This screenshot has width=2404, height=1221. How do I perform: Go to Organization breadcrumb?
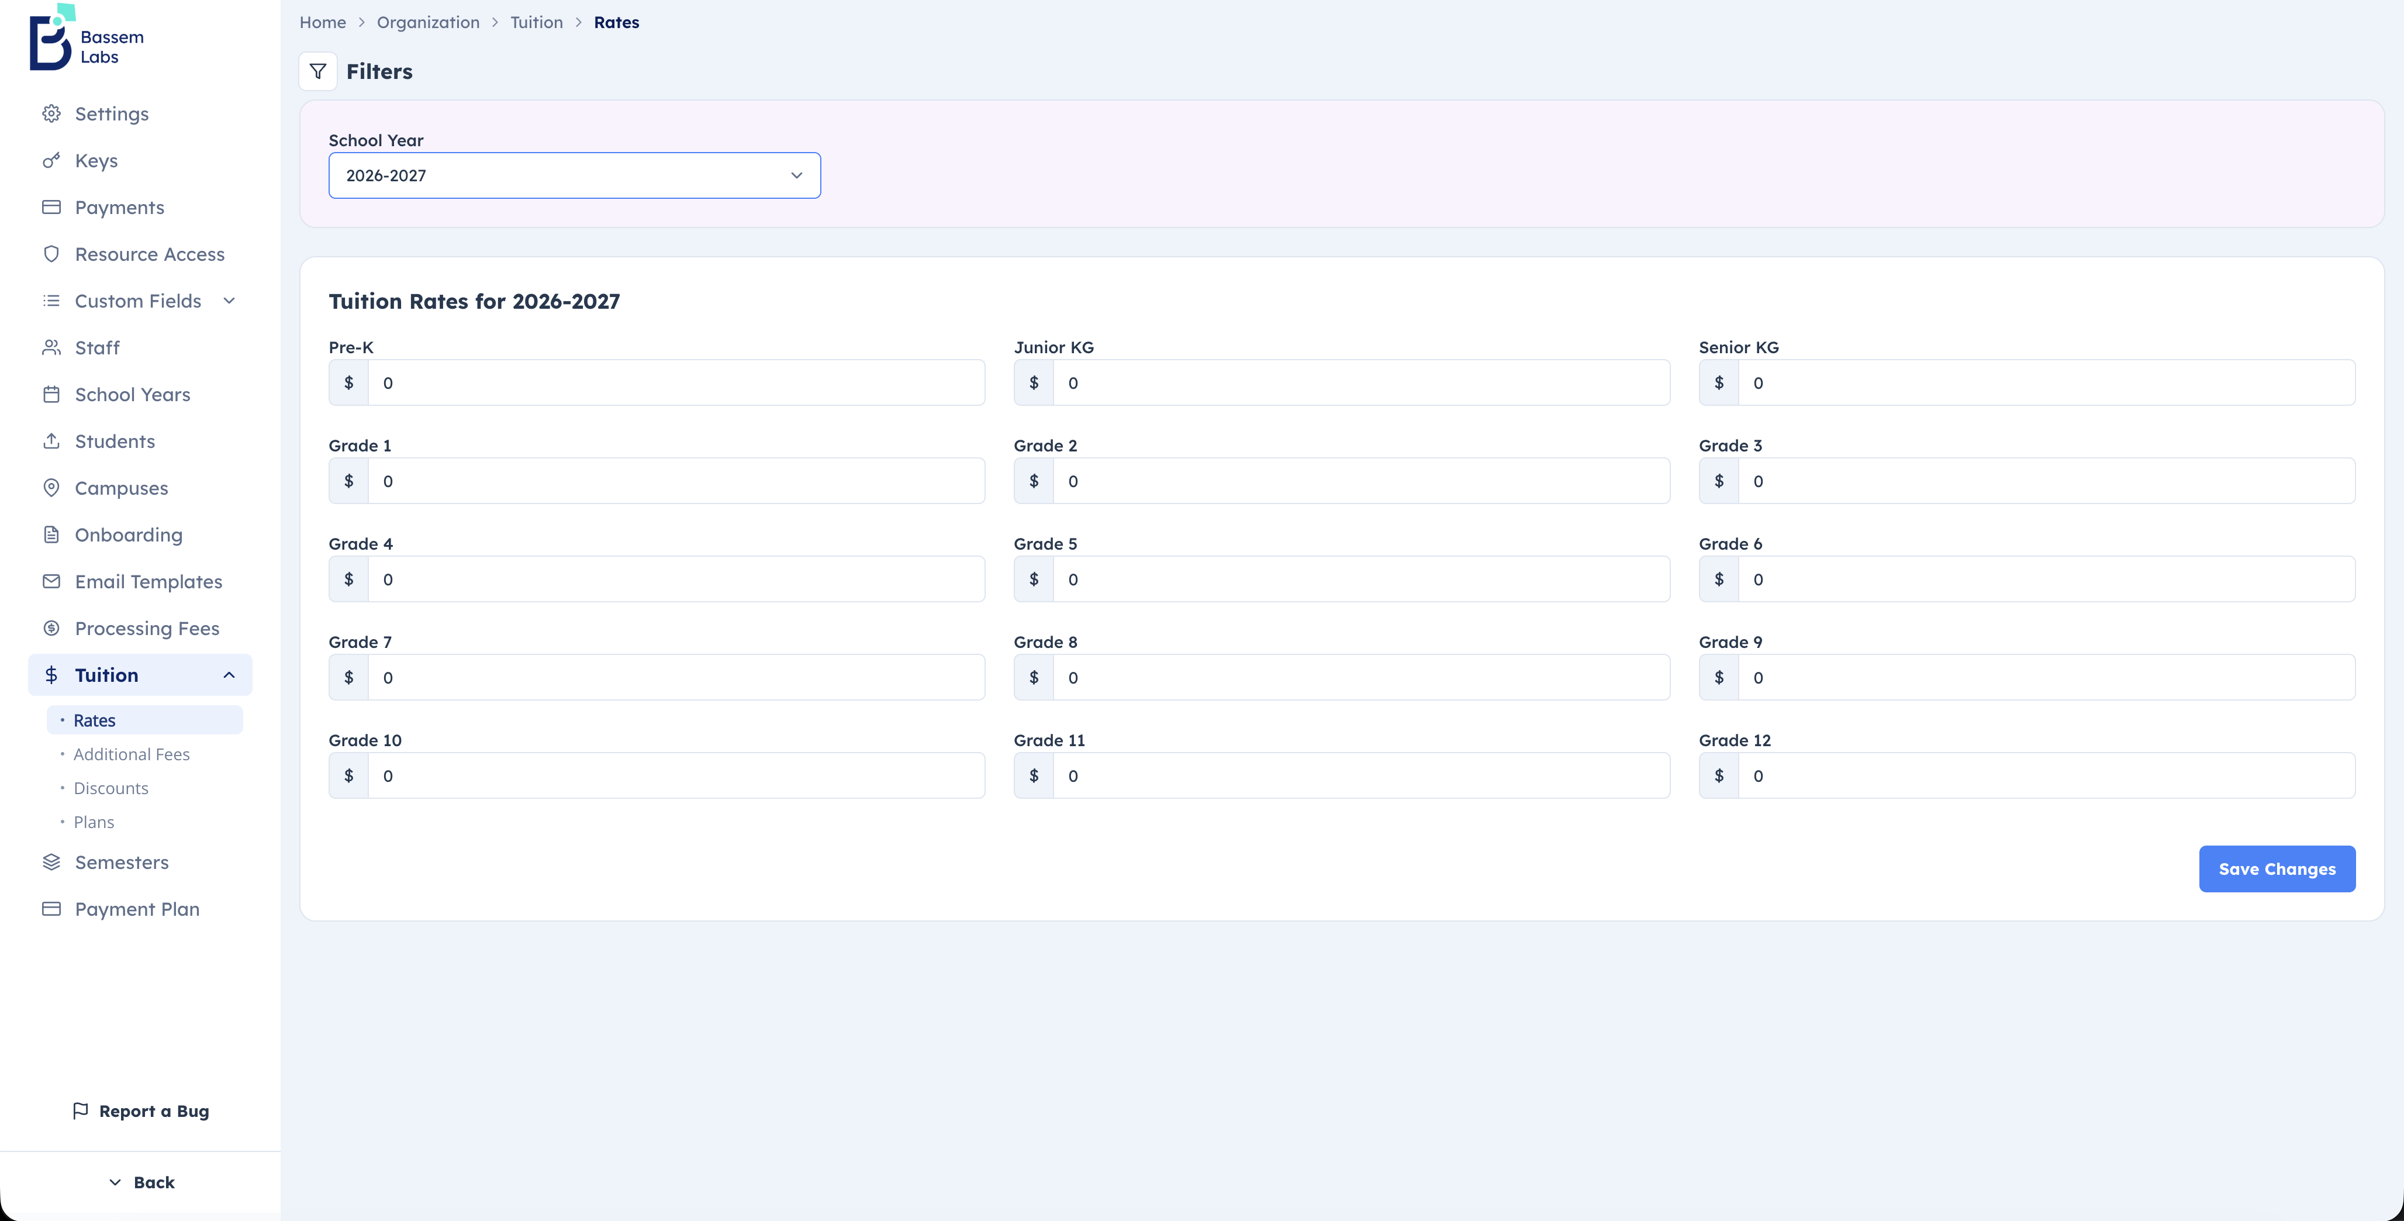pyautogui.click(x=427, y=22)
